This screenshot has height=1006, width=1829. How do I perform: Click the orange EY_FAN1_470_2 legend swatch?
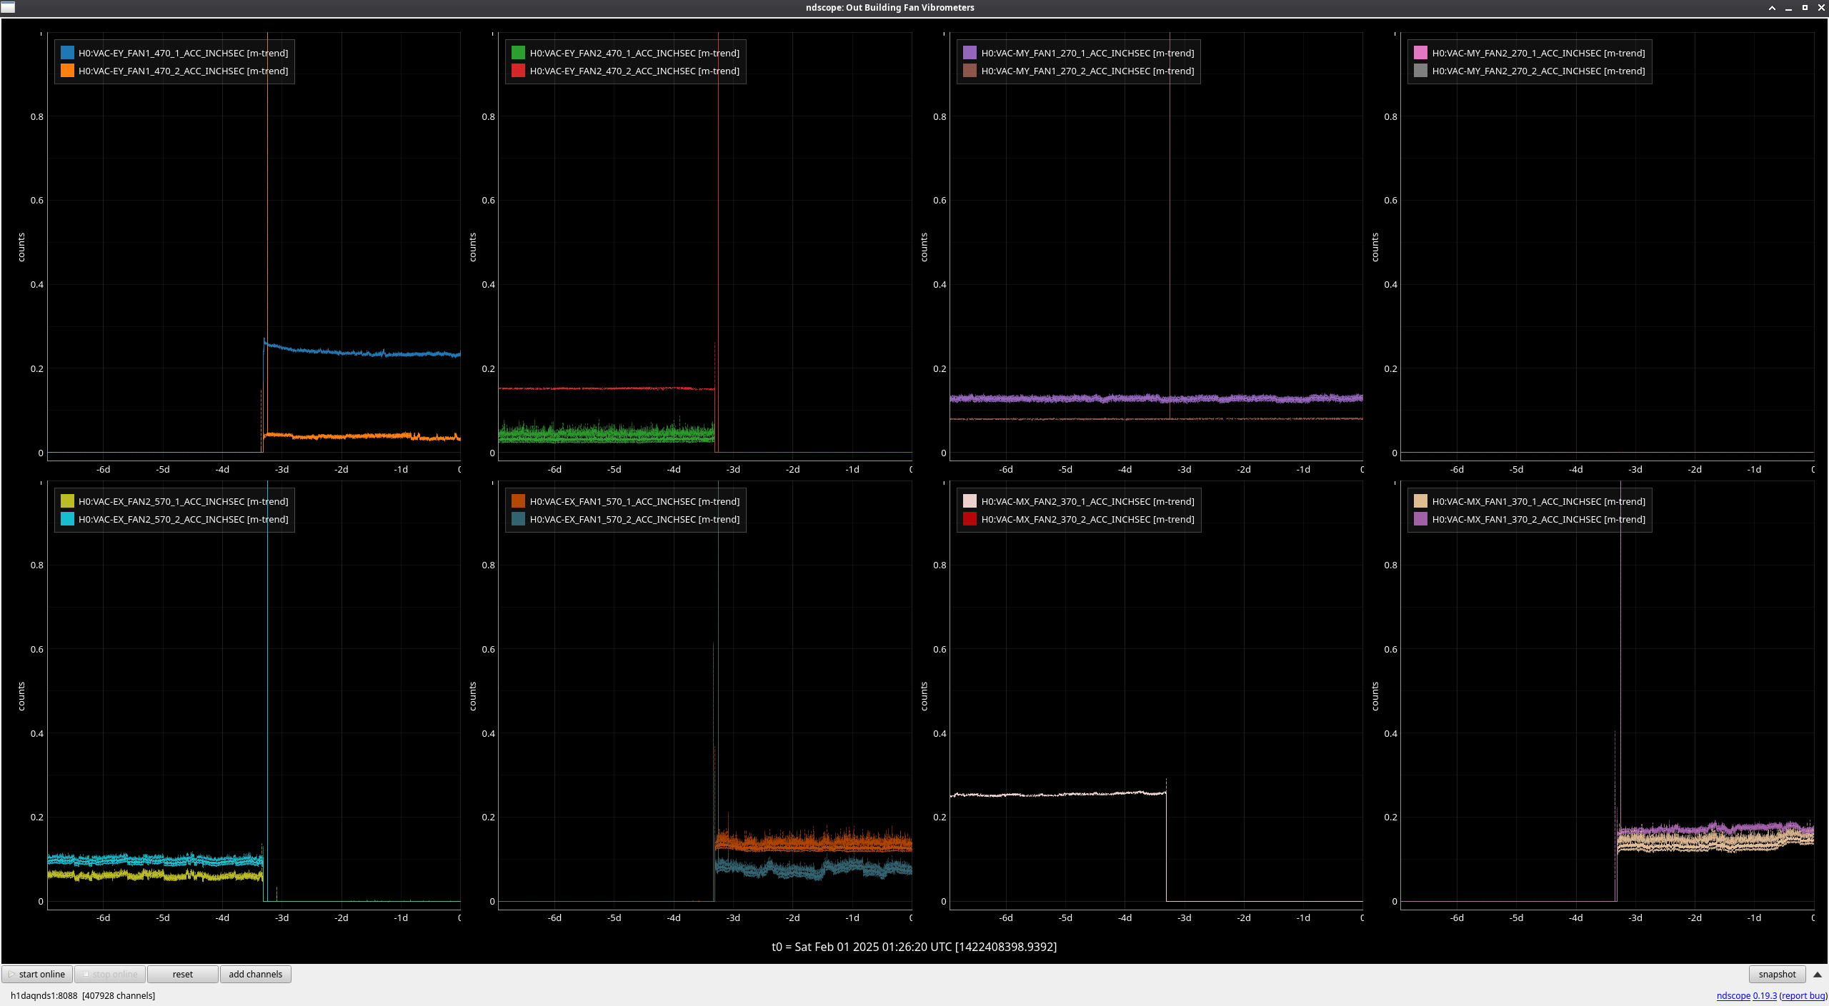(x=67, y=71)
